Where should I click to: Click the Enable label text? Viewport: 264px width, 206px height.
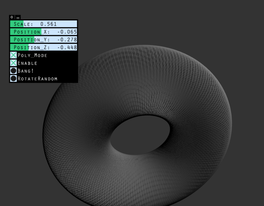[x=27, y=63]
